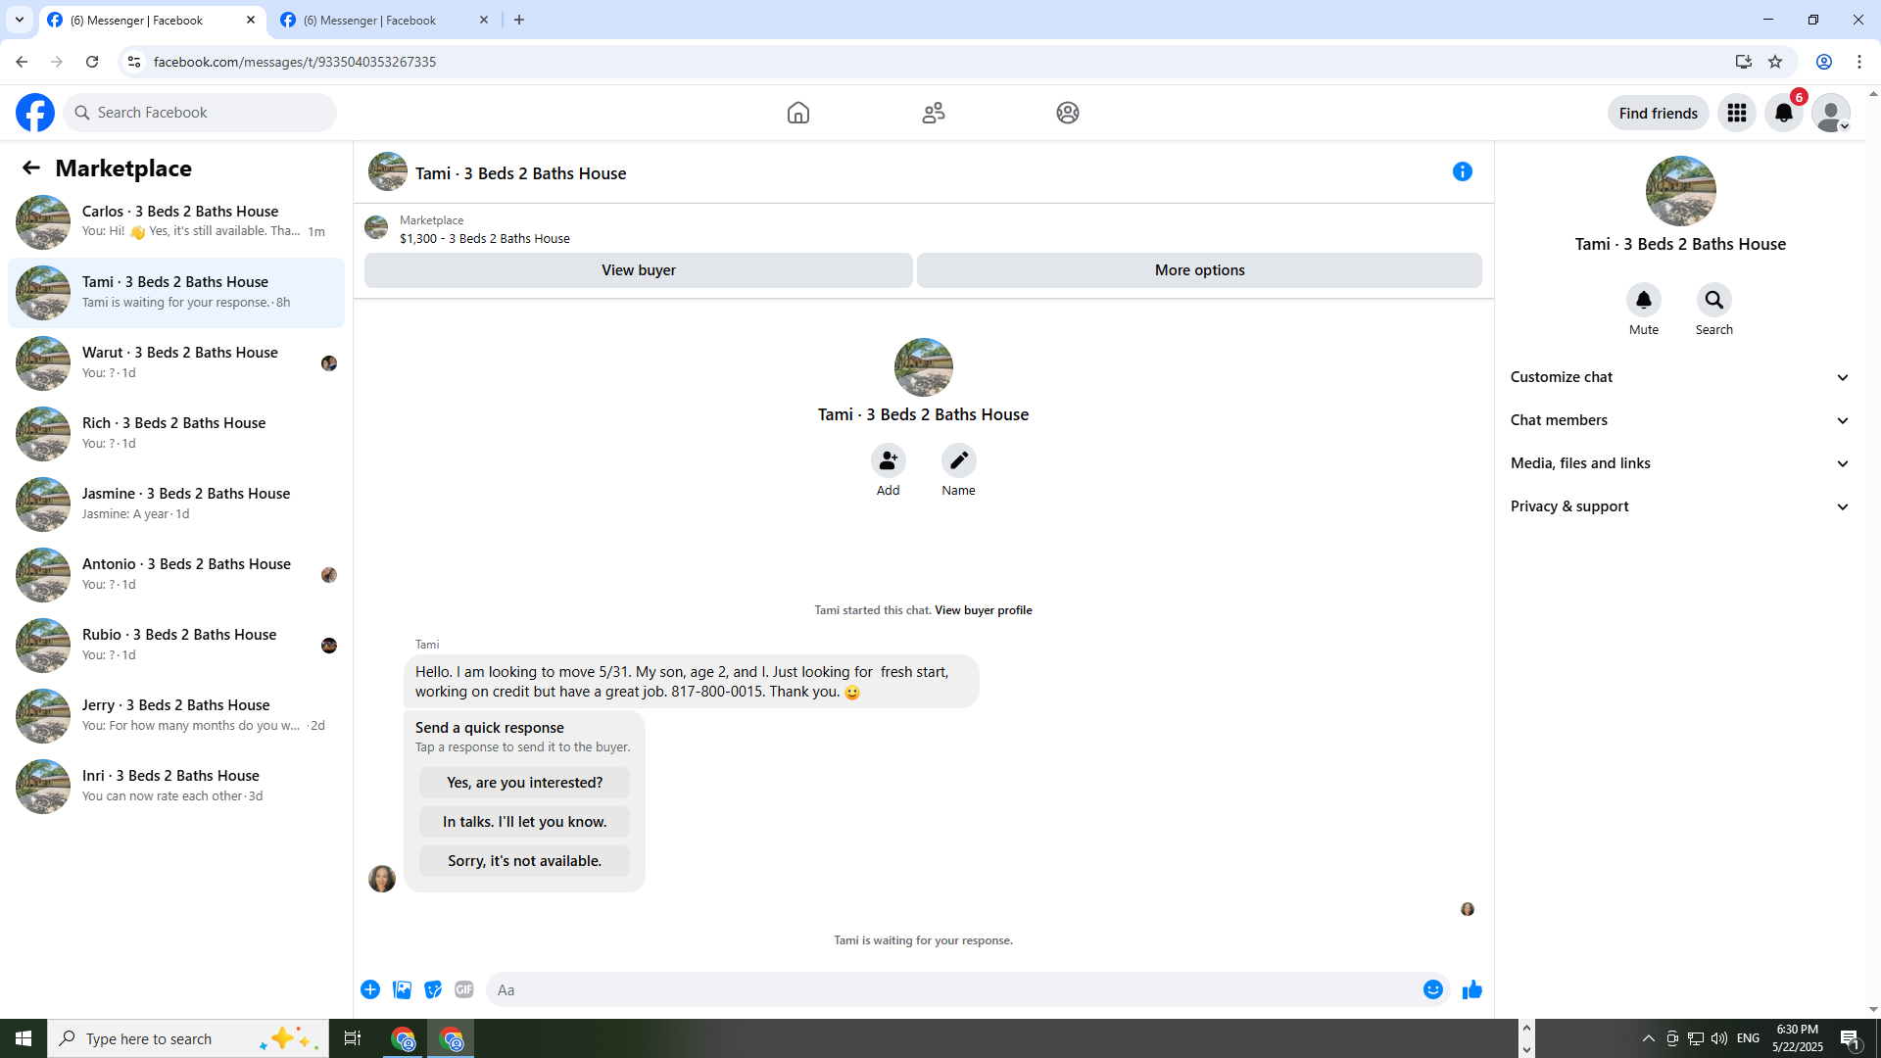
Task: Click the ENG language indicator in tray
Action: [x=1749, y=1038]
